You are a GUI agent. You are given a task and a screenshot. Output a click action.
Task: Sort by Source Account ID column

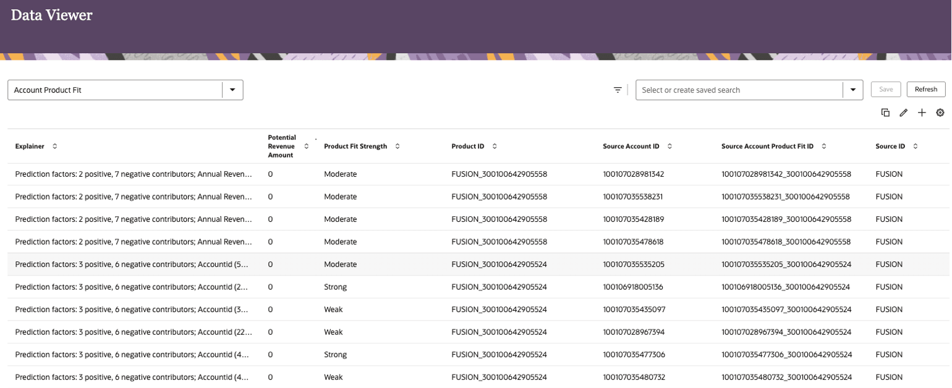(669, 146)
